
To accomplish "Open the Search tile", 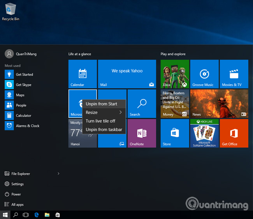I will (142, 104).
